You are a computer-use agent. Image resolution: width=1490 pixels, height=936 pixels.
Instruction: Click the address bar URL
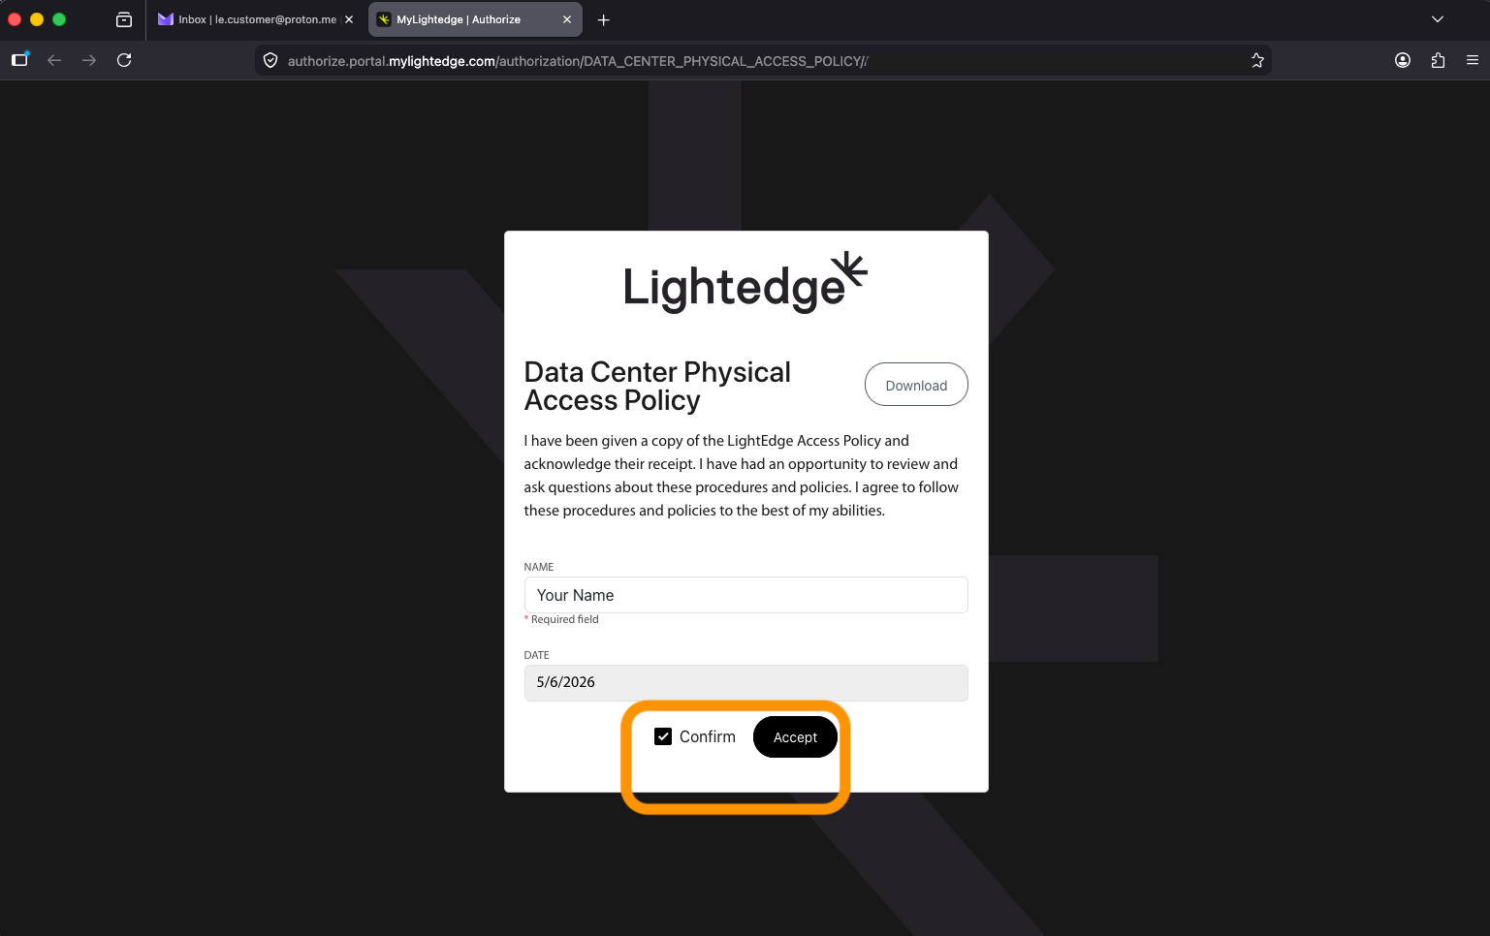[578, 61]
